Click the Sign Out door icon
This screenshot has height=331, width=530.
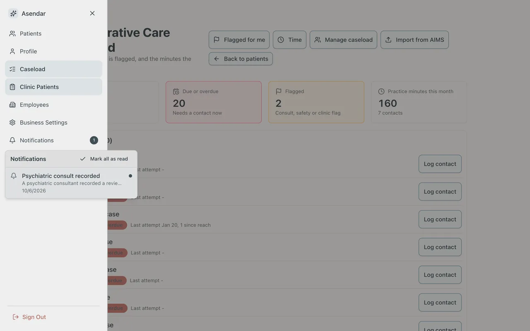[x=16, y=317]
